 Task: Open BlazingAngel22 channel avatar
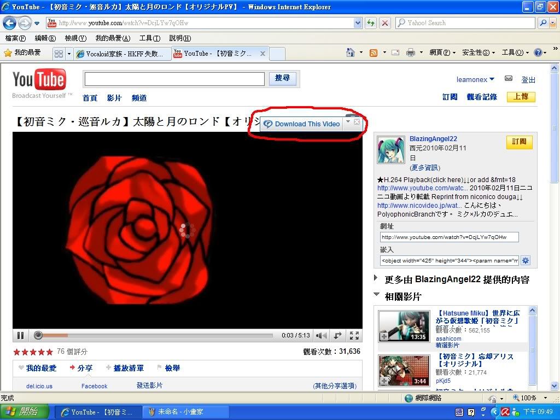[391, 149]
